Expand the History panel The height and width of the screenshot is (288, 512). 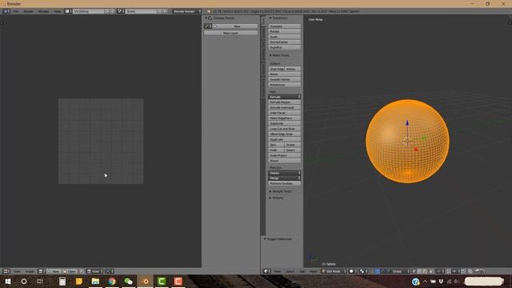270,198
